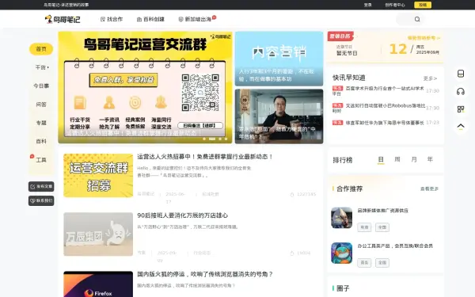
Task: Open article 国内版火狐的停运 title
Action: click(x=205, y=274)
